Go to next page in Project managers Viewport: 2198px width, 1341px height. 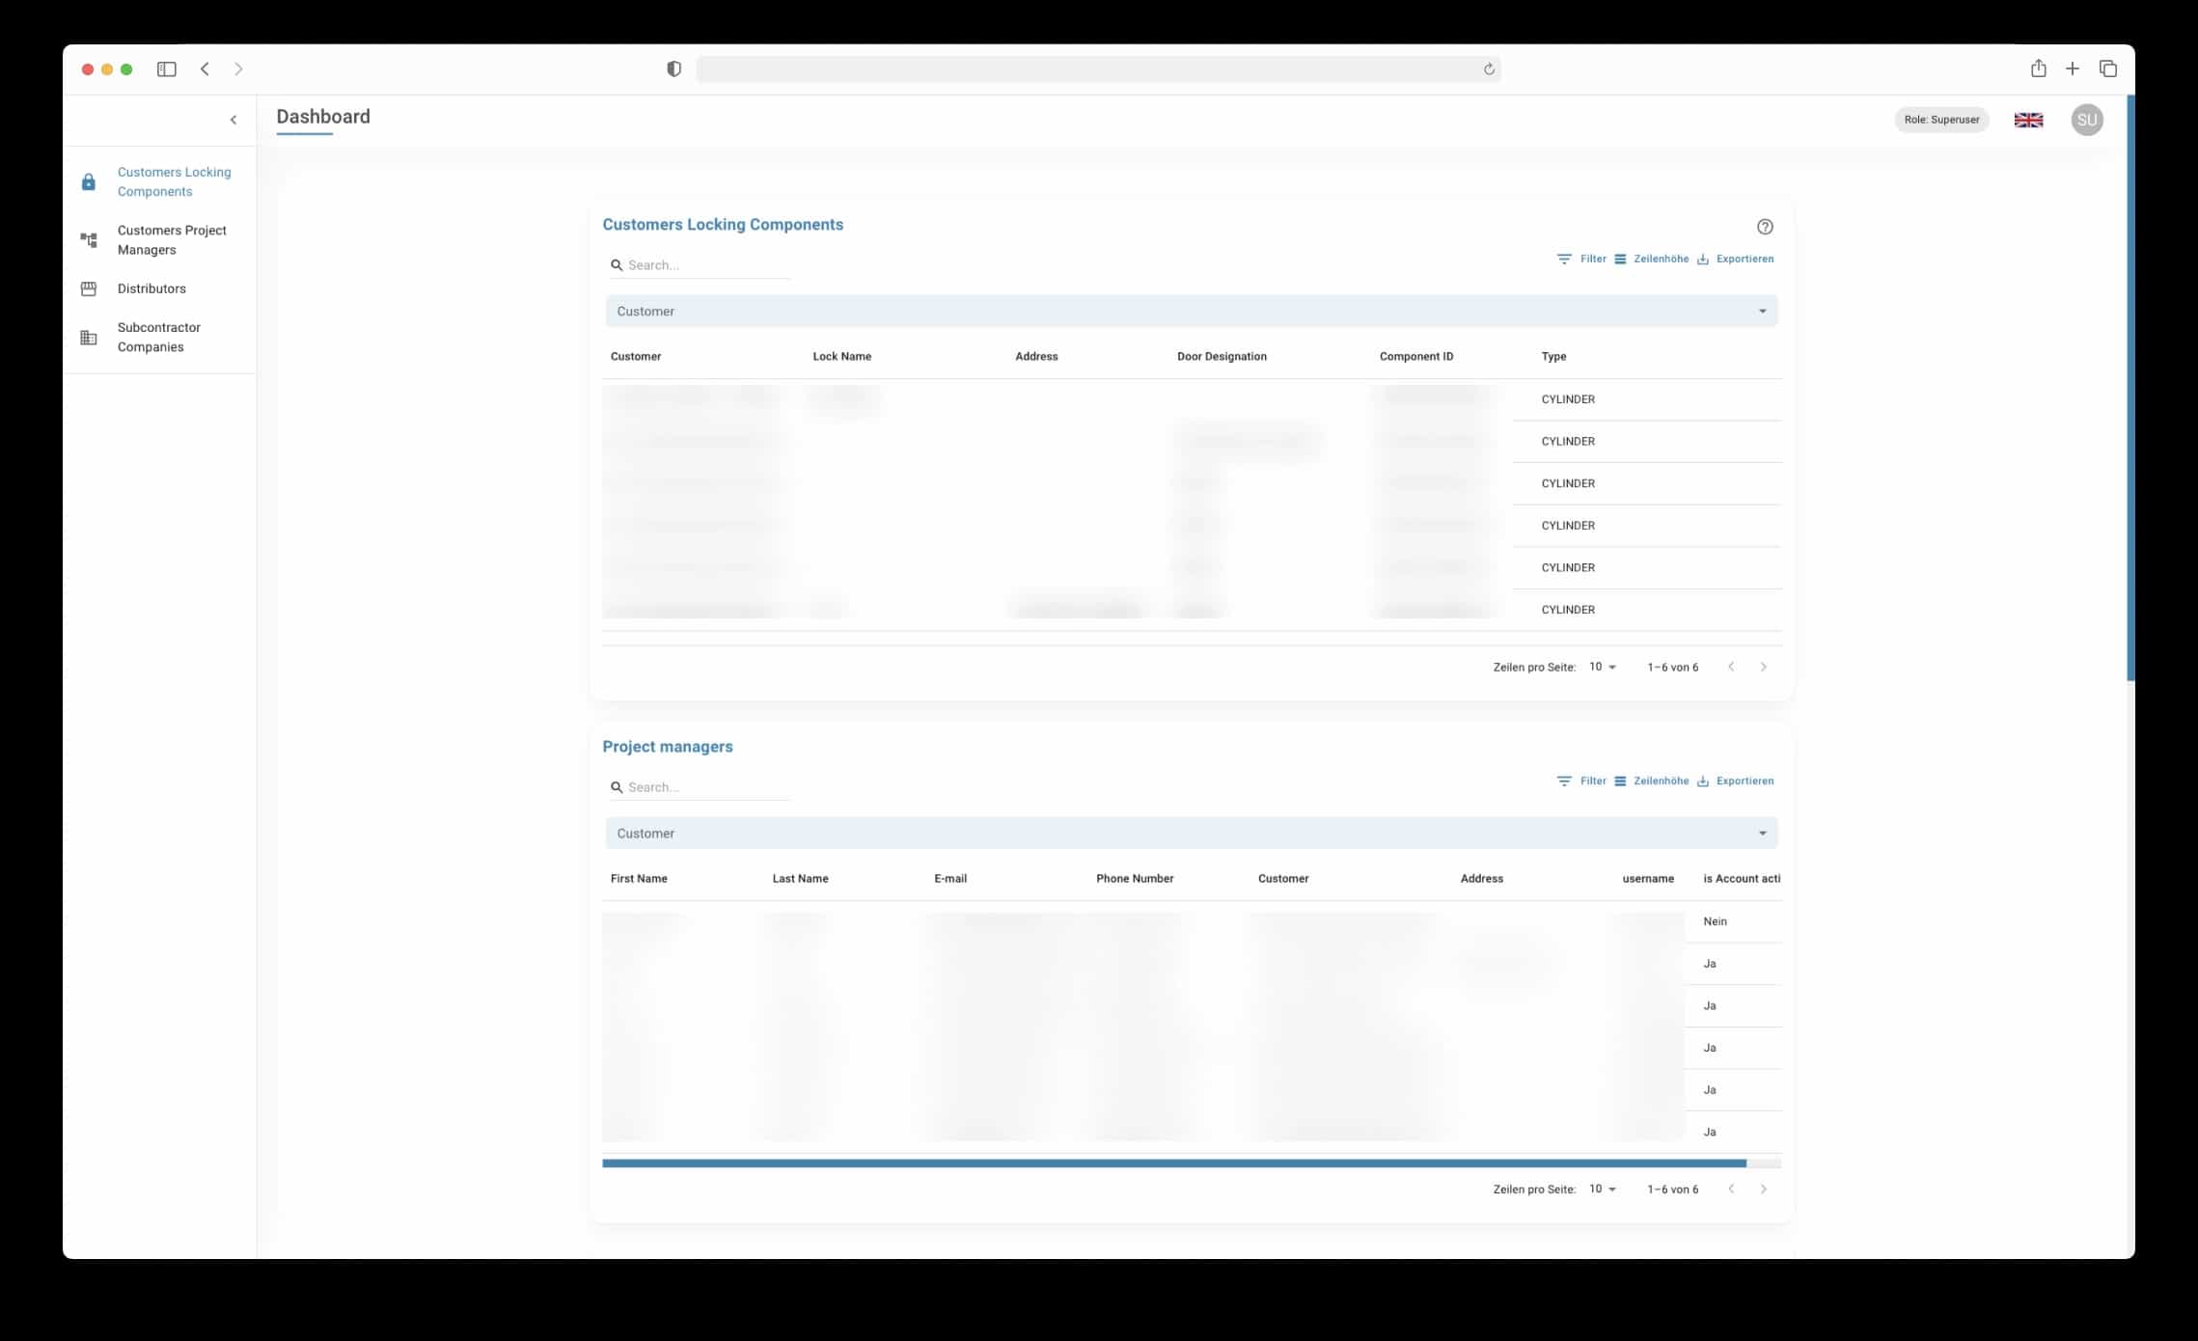tap(1763, 1189)
